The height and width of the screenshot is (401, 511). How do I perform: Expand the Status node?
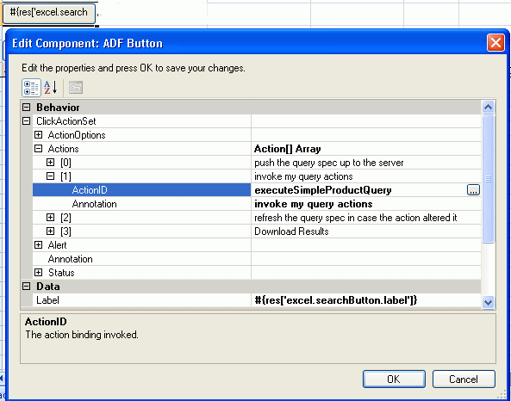(x=39, y=273)
